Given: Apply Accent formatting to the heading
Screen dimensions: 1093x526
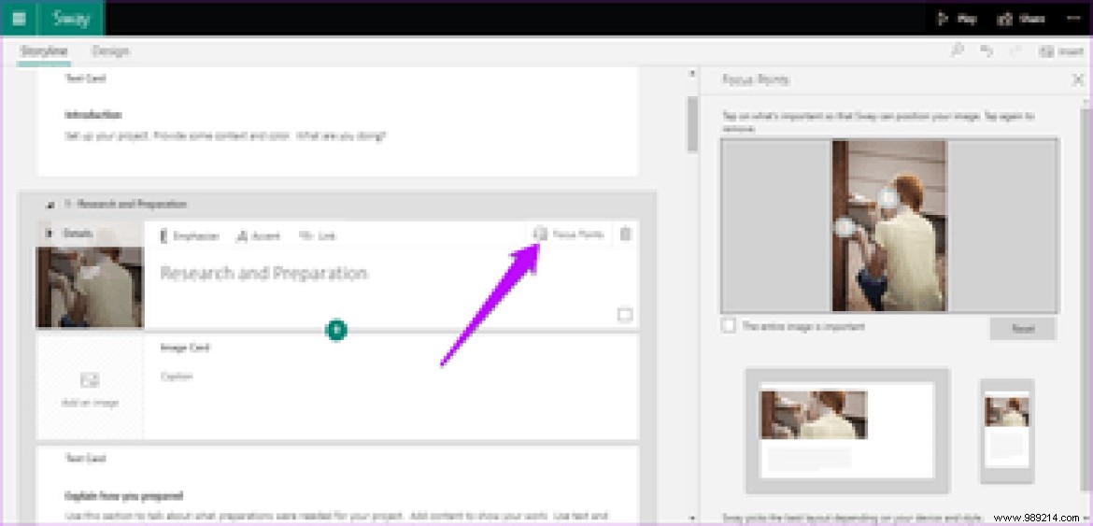Looking at the screenshot, I should [x=258, y=236].
